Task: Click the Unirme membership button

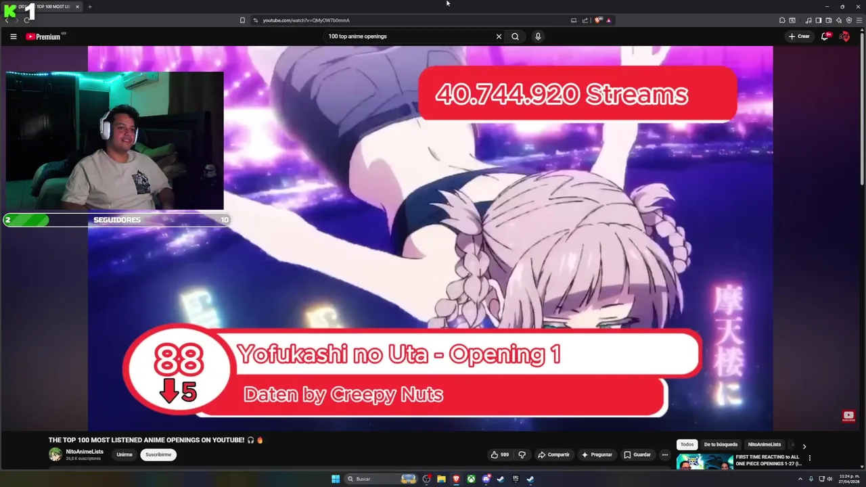Action: (124, 455)
